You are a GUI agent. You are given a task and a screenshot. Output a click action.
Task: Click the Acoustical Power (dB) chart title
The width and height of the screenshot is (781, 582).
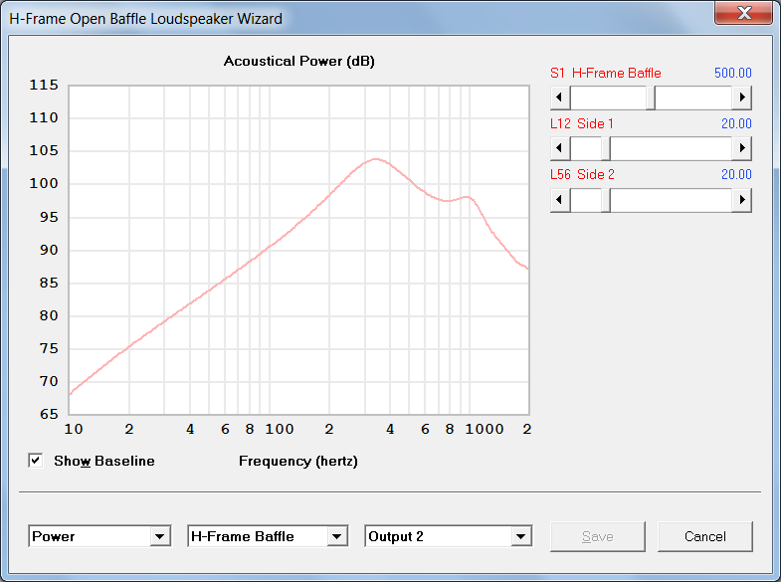pos(298,62)
